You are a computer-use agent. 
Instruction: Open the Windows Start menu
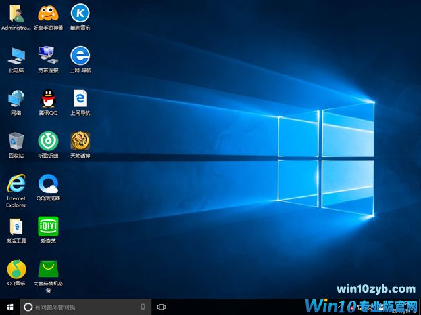coord(10,307)
